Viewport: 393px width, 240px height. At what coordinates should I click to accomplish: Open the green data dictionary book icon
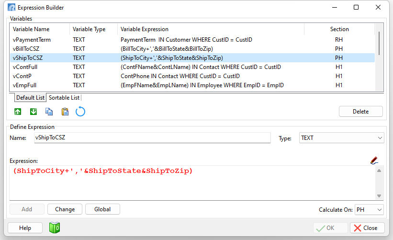(55, 228)
